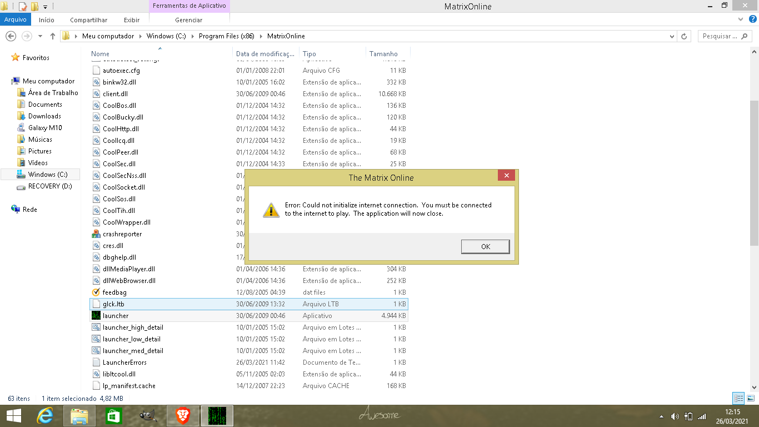
Task: Switch to details view layout
Action: 738,398
